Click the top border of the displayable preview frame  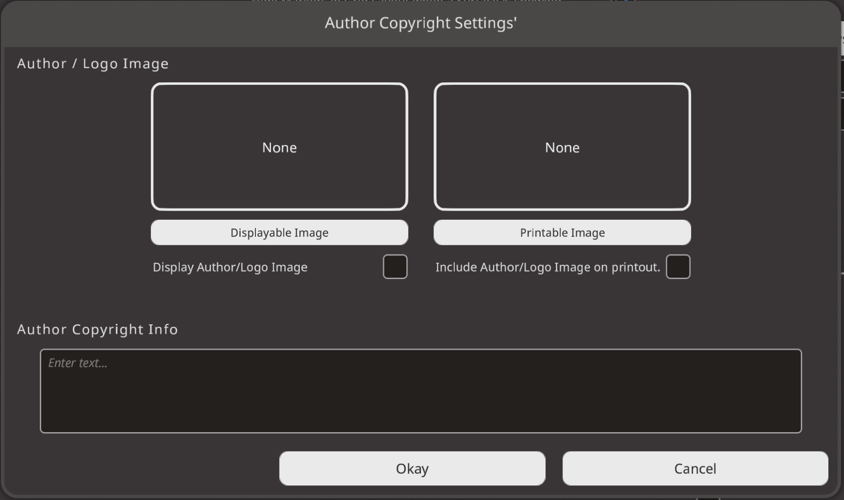(279, 84)
